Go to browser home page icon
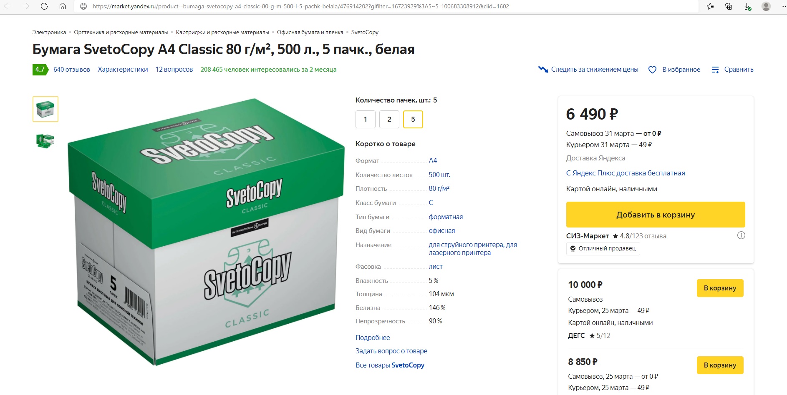Screen dimensions: 787x395 pos(63,6)
